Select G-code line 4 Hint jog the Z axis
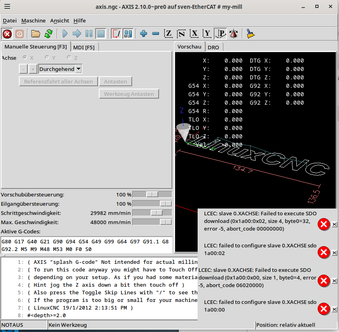The image size is (339, 332). click(99, 285)
